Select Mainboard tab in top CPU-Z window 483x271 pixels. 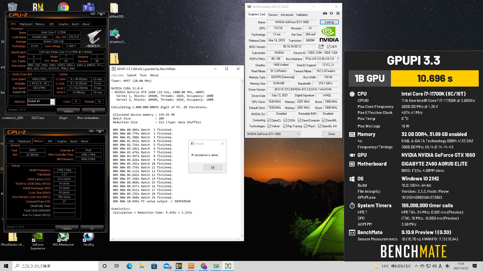[x=26, y=24]
